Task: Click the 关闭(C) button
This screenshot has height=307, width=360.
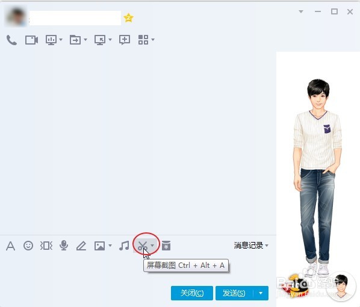Action: (x=192, y=293)
